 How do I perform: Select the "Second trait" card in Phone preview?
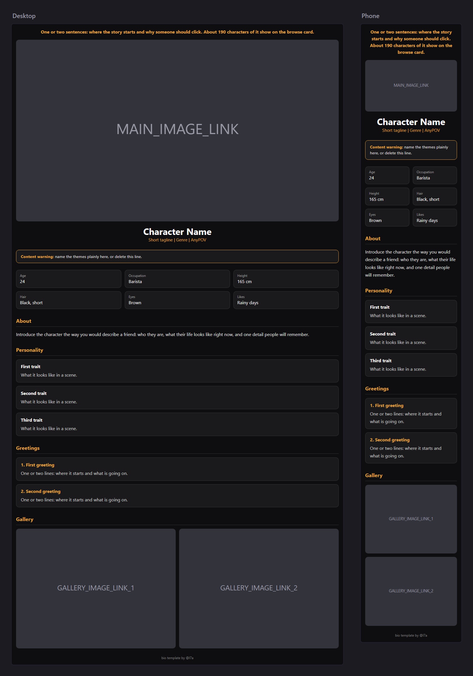411,338
